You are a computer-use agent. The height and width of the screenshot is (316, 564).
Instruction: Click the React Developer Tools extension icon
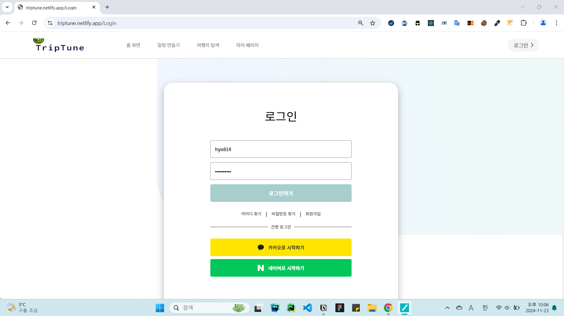(x=431, y=23)
